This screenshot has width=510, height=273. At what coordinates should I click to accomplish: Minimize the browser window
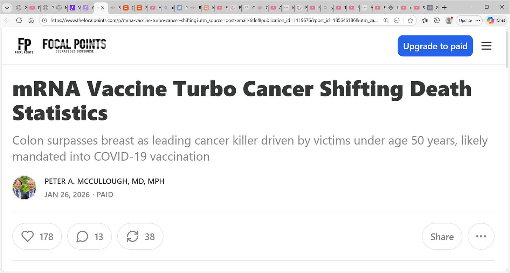(470, 7)
